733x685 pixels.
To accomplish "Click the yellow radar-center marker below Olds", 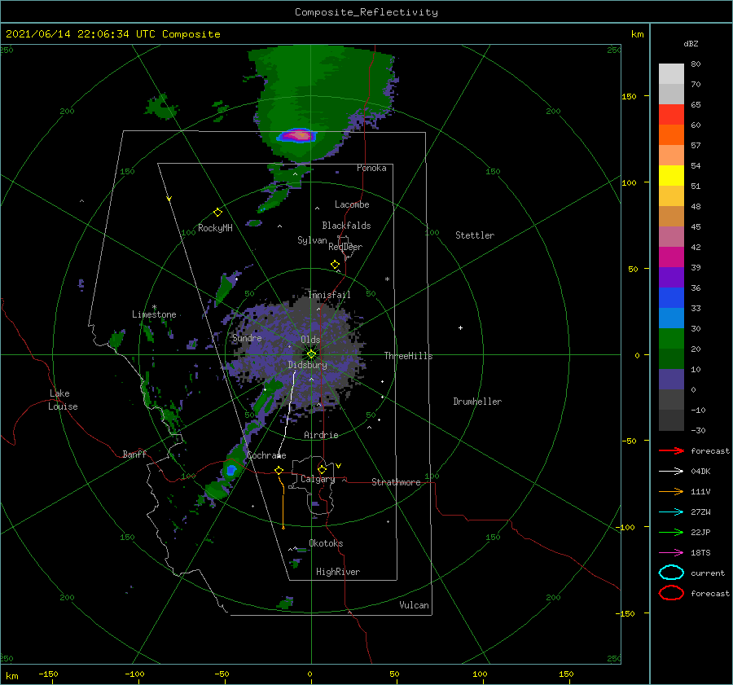I will click(x=311, y=354).
